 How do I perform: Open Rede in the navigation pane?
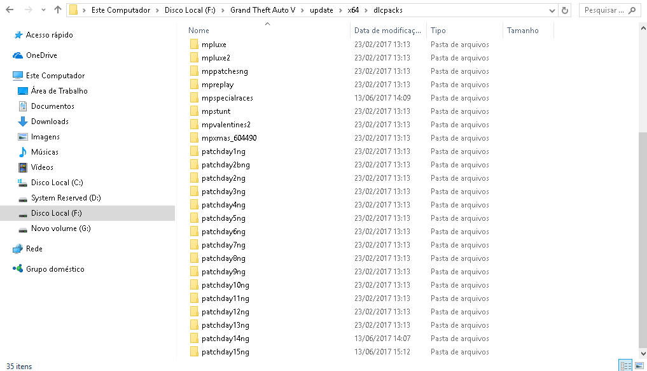coord(34,248)
